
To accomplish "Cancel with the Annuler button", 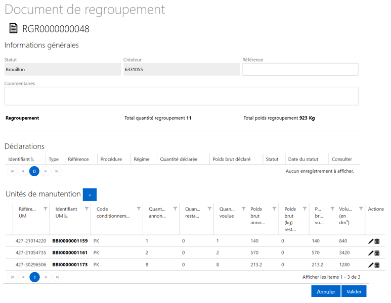I will (326, 291).
